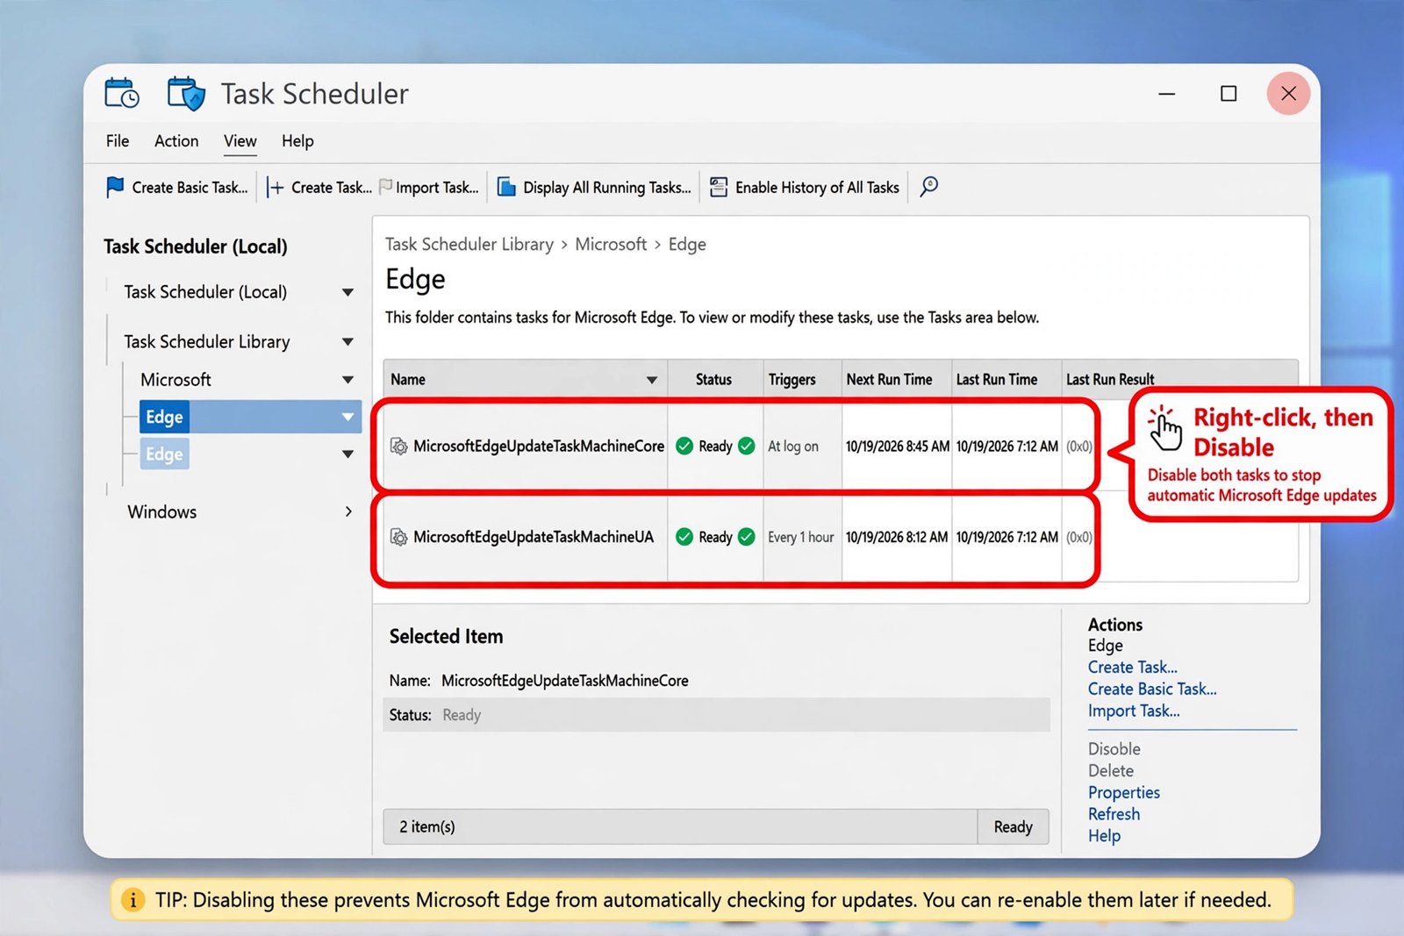
Task: Click the Create Task... link in Actions
Action: click(1133, 668)
